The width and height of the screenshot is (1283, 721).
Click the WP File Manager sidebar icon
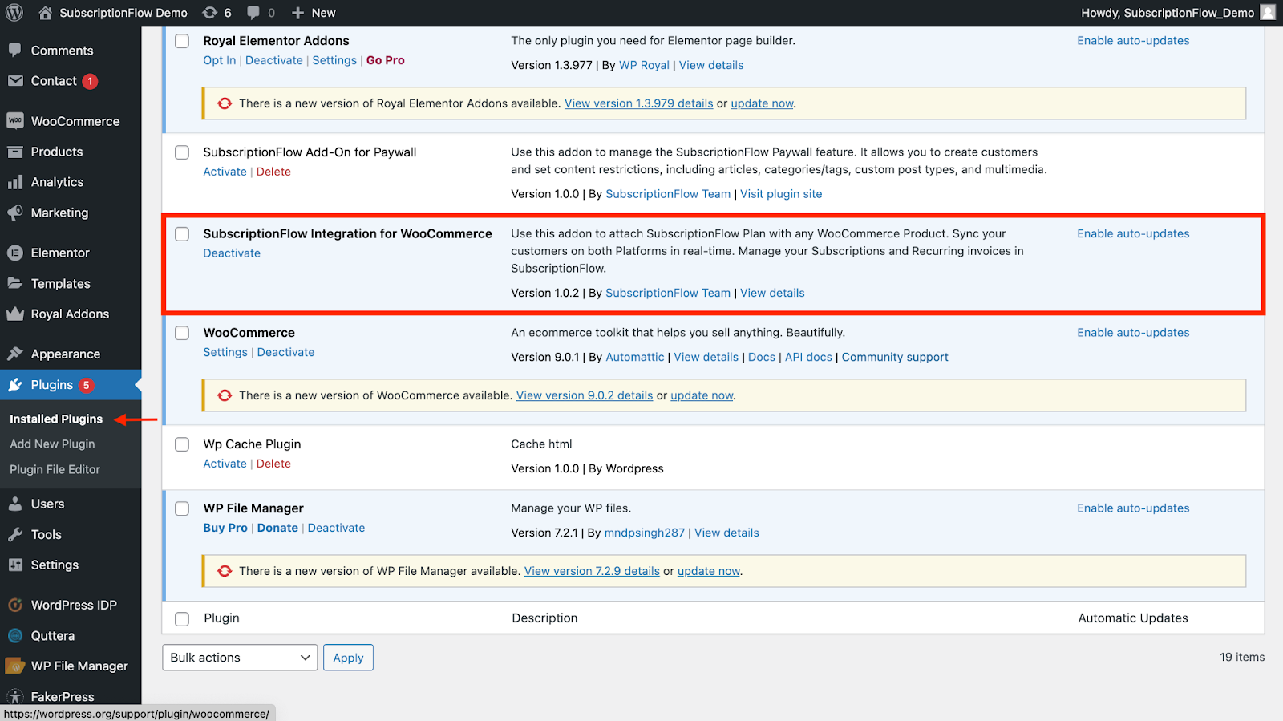[x=15, y=666]
